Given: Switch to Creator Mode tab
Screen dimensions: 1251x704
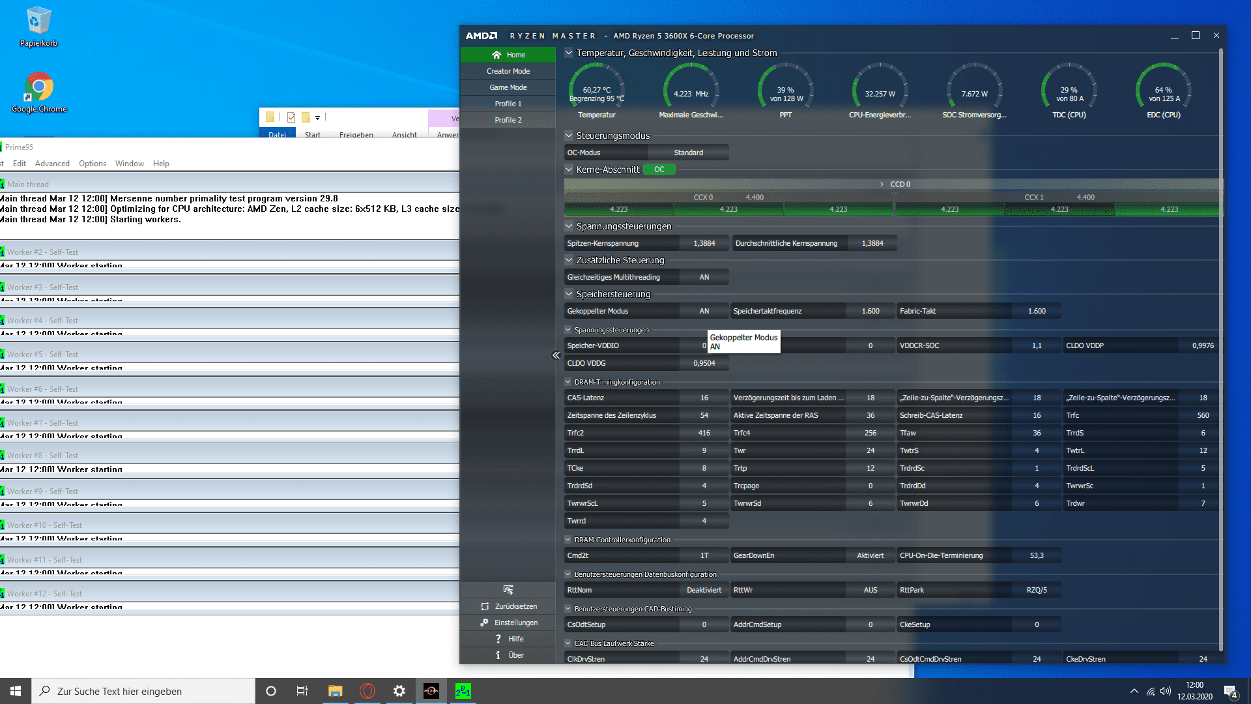Looking at the screenshot, I should pyautogui.click(x=508, y=71).
